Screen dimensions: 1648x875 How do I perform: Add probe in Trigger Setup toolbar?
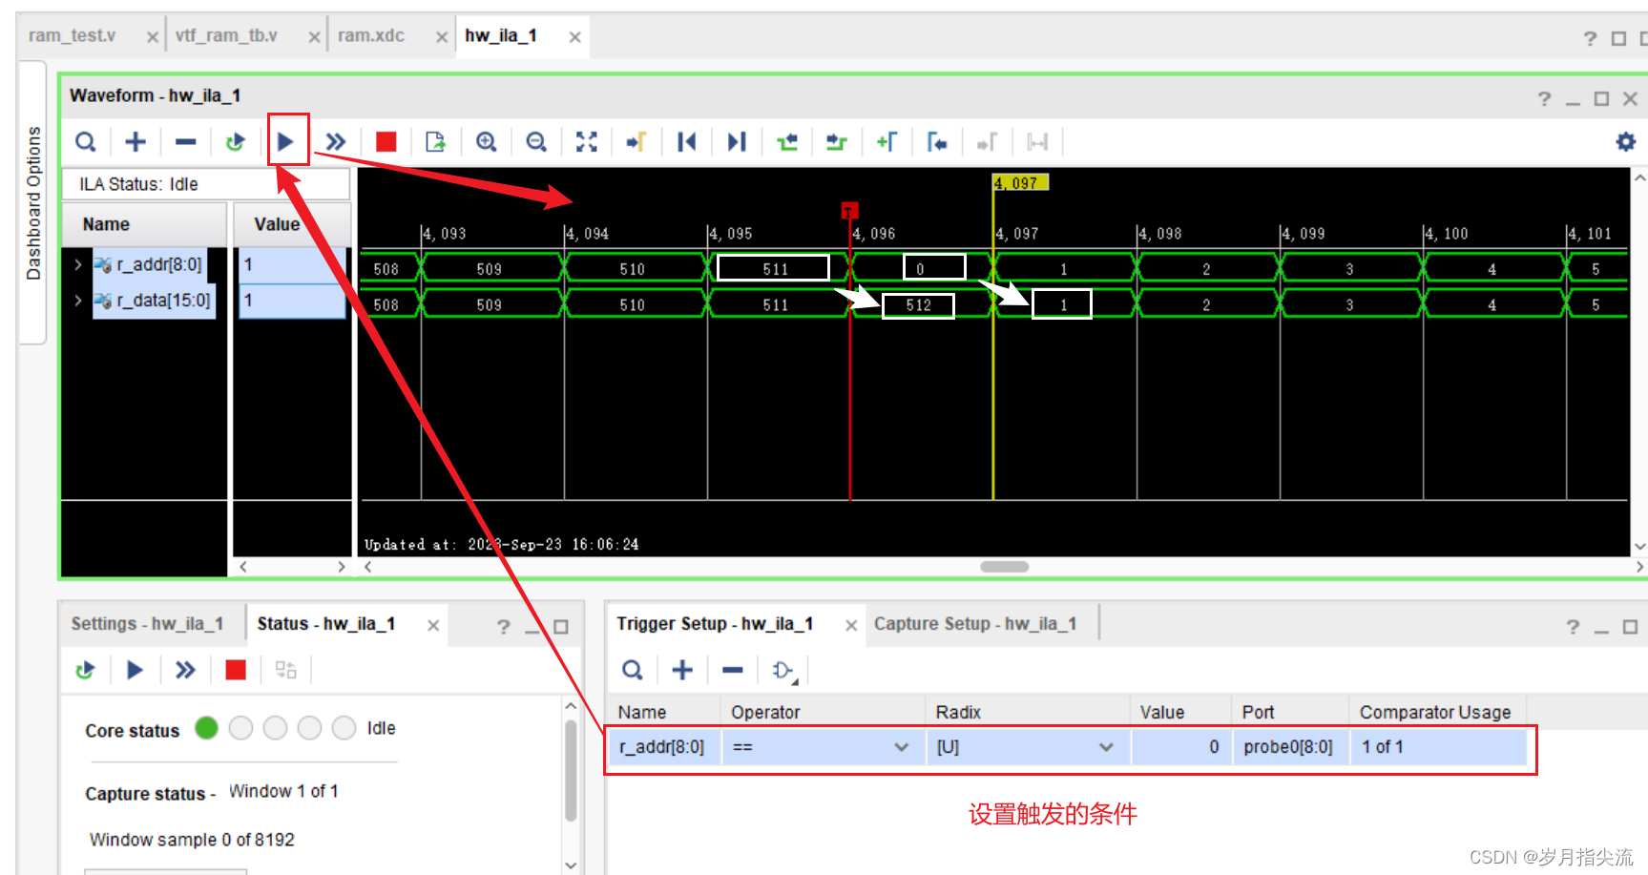pyautogui.click(x=682, y=670)
